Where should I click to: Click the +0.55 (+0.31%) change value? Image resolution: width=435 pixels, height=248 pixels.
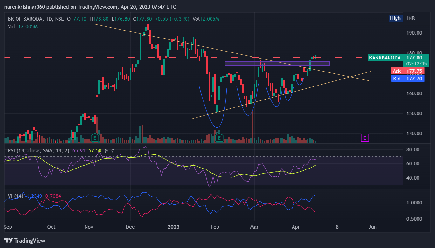(172, 19)
